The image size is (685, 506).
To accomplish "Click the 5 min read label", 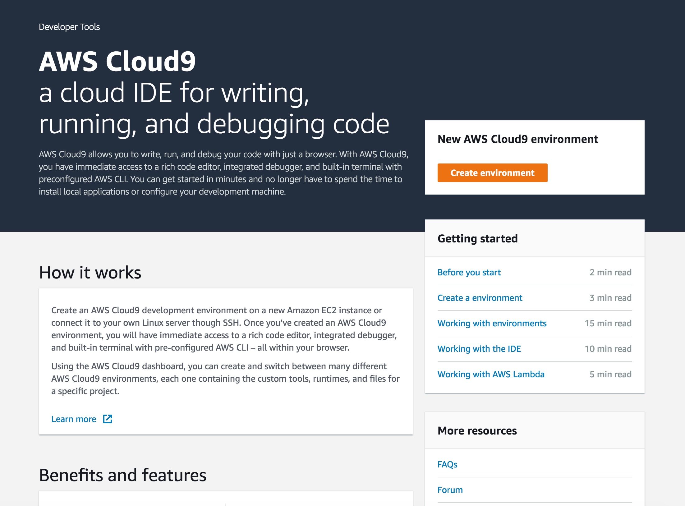I will tap(611, 374).
